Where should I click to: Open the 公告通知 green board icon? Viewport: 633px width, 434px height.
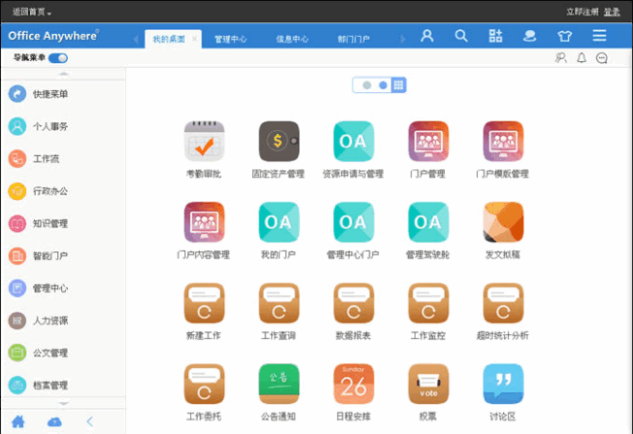279,384
